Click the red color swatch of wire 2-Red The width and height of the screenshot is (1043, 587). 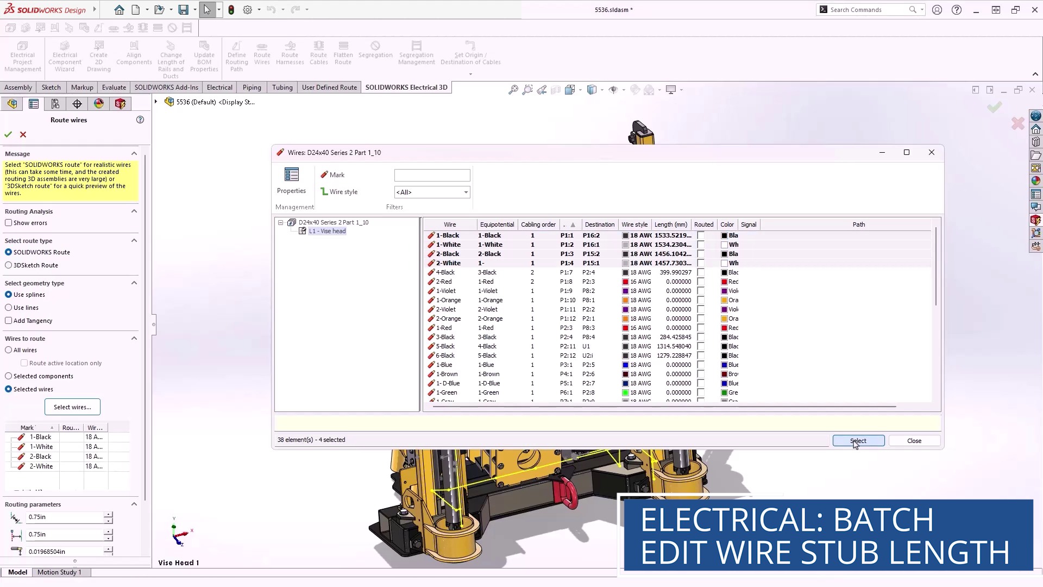click(x=724, y=282)
